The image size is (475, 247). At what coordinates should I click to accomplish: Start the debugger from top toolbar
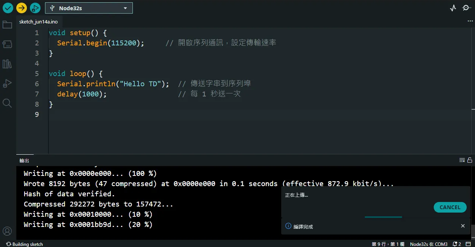click(35, 8)
